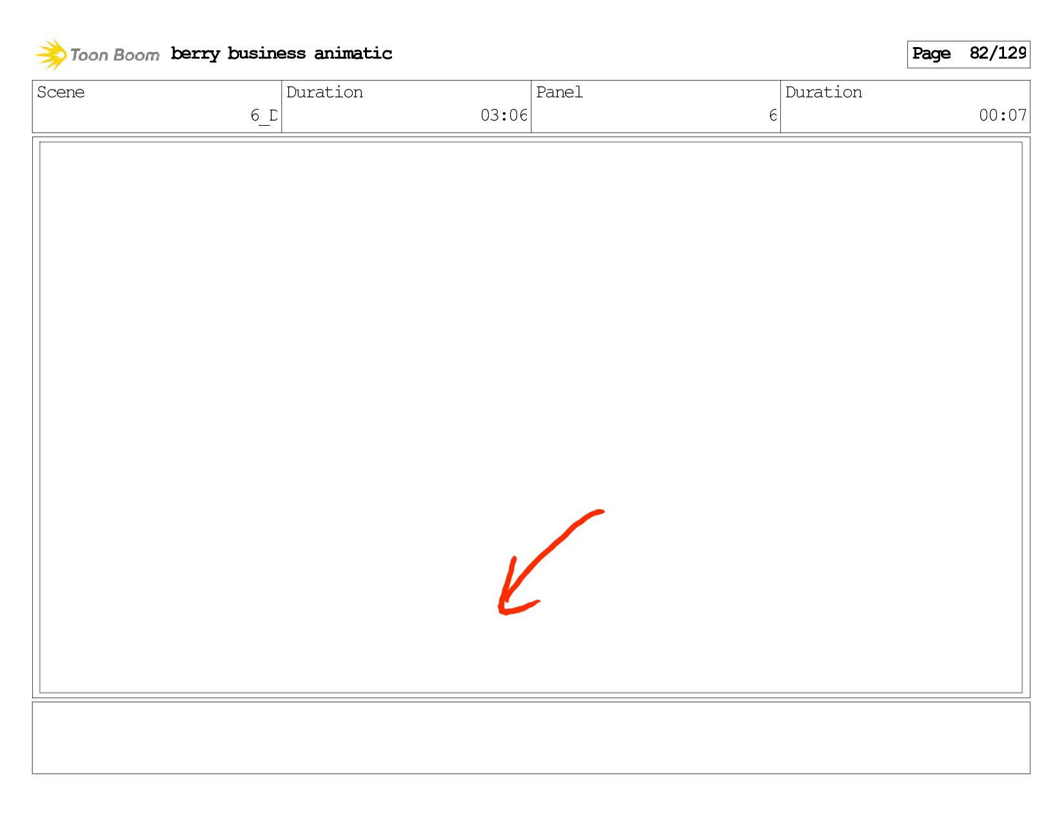
Task: Click the scene Duration 03:06 cell
Action: pos(406,106)
